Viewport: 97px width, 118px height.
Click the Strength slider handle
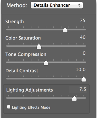coord(65,30)
